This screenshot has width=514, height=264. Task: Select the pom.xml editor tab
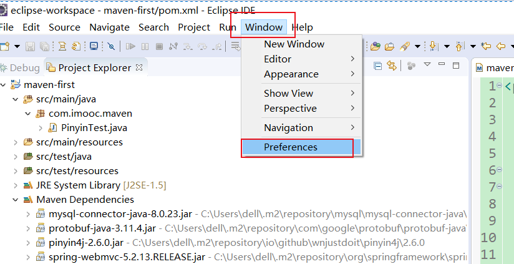pyautogui.click(x=494, y=68)
